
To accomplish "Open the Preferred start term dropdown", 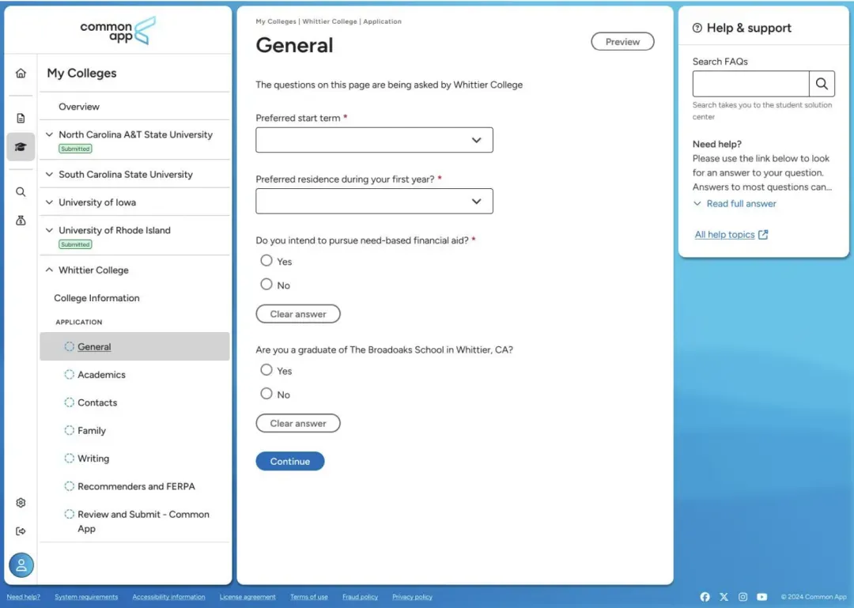I will pos(374,140).
